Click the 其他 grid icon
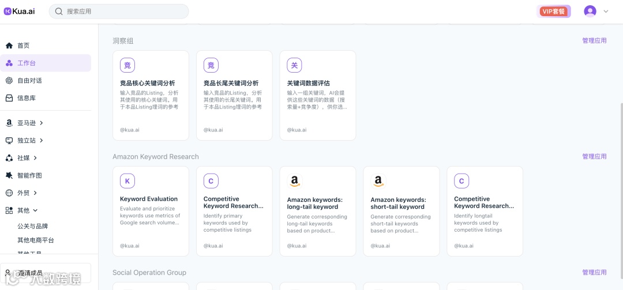 point(9,210)
